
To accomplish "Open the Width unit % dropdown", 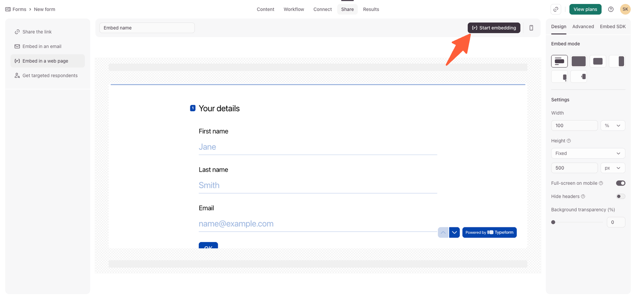I will (613, 126).
